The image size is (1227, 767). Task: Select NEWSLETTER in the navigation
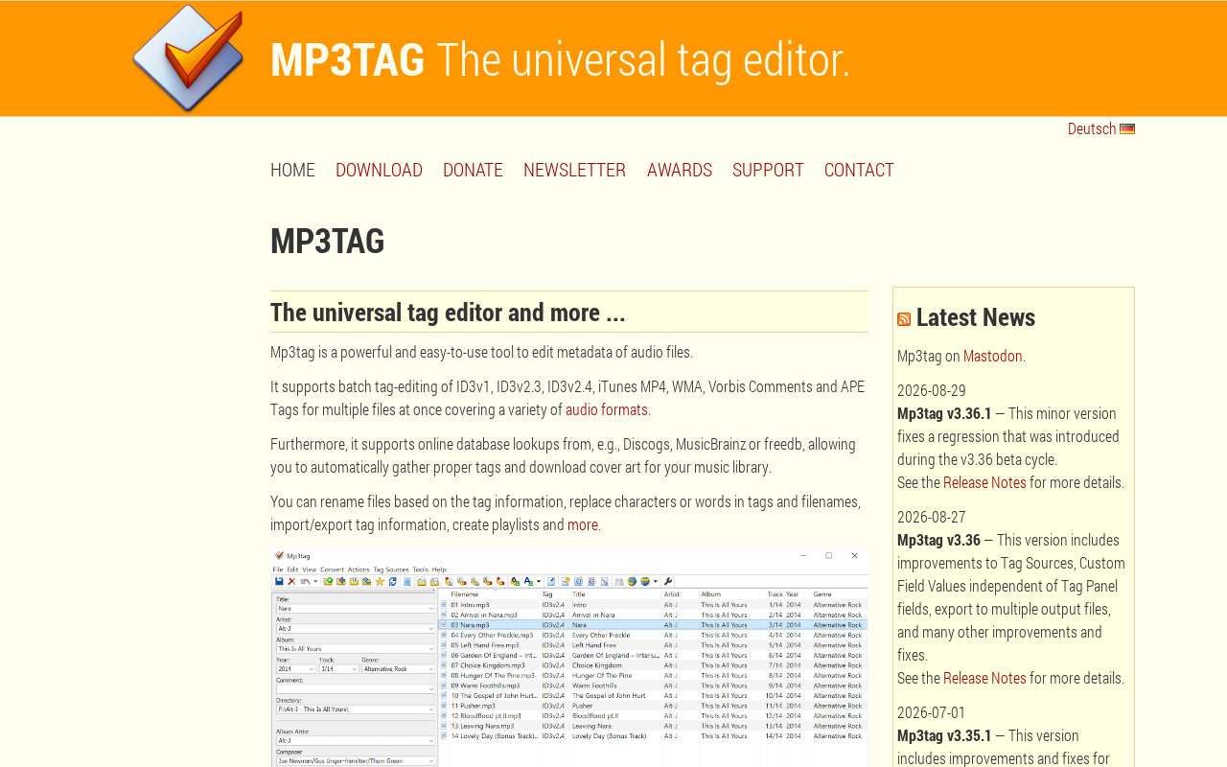click(x=574, y=170)
